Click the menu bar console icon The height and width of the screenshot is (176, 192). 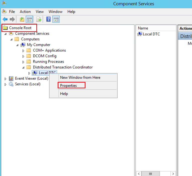4,11
